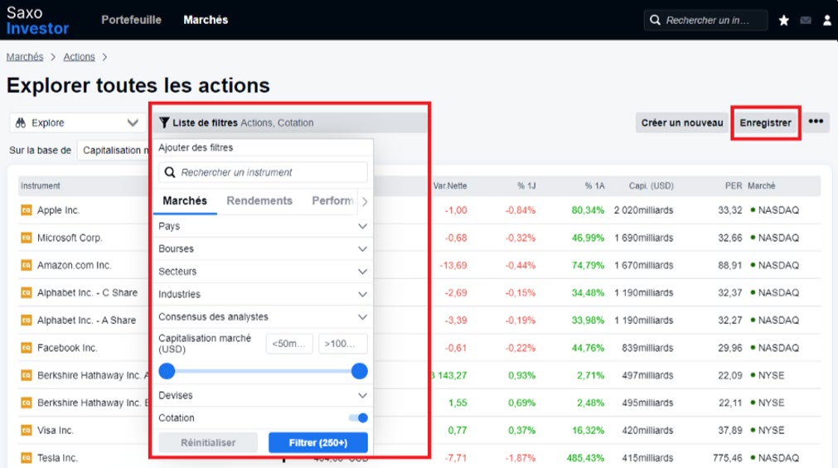
Task: Switch to the Marchés filter tab
Action: (x=185, y=201)
